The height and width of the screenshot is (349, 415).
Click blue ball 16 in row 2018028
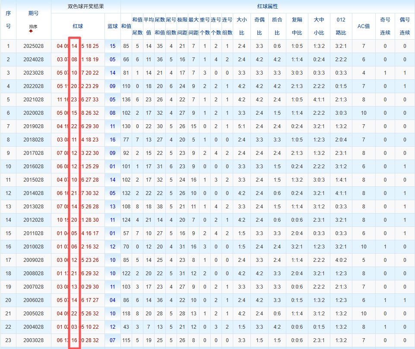point(112,140)
